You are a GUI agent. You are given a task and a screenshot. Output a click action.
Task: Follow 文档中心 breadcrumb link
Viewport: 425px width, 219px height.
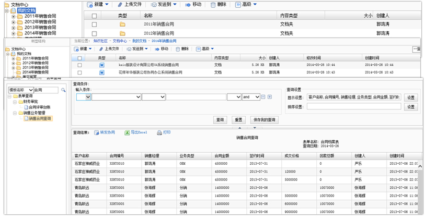120,41
